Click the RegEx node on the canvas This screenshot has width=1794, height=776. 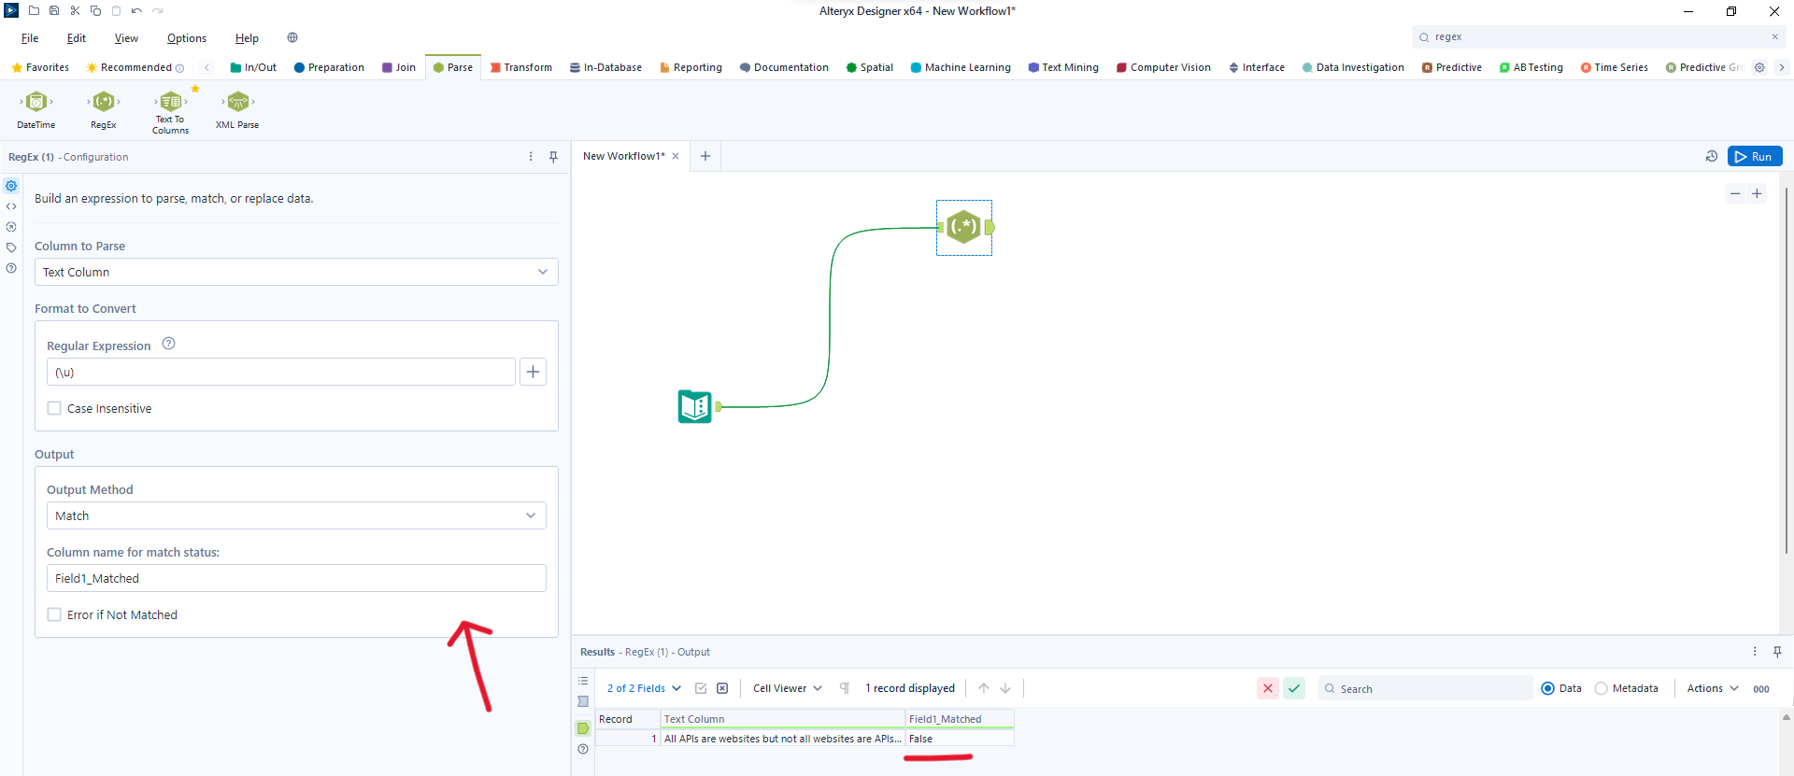pyautogui.click(x=963, y=227)
